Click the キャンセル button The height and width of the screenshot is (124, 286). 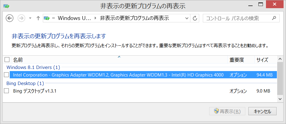[263, 111]
